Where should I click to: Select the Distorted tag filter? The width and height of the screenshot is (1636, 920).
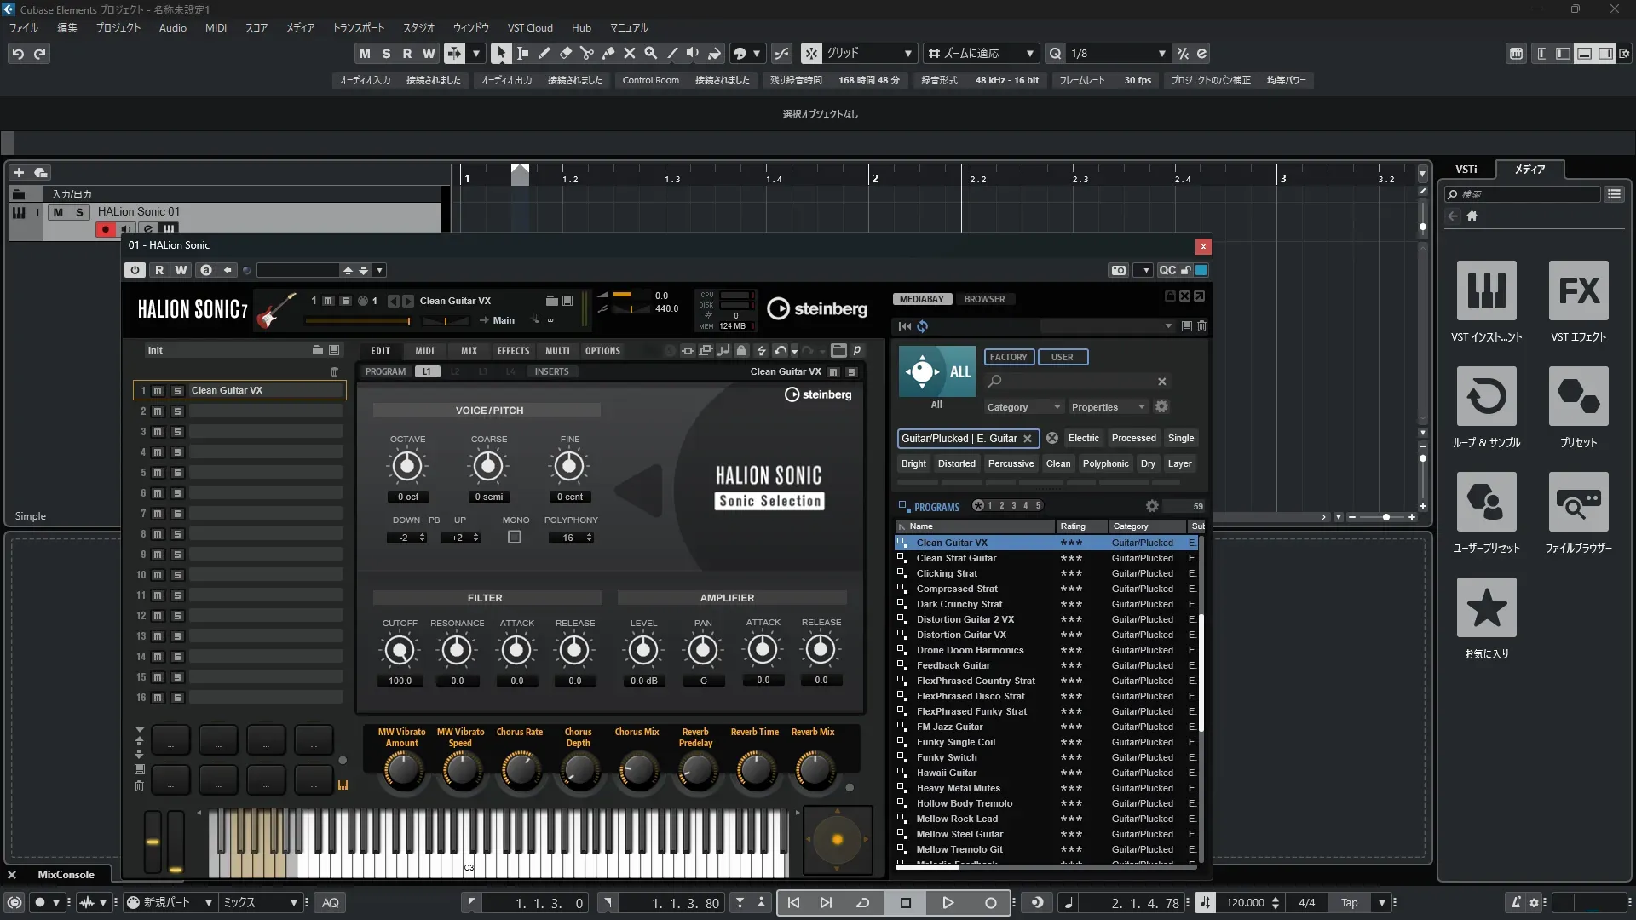tap(956, 463)
